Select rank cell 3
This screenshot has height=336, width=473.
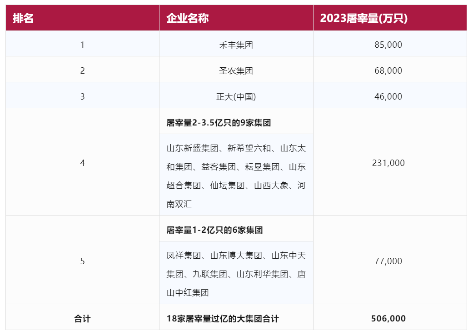pyautogui.click(x=82, y=95)
